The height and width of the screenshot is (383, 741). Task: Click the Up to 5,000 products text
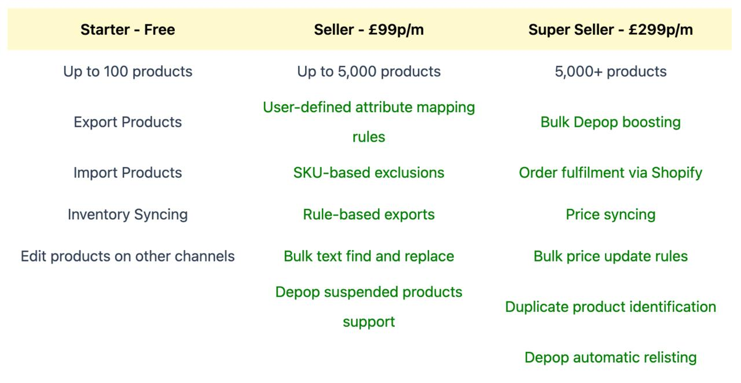(x=369, y=71)
